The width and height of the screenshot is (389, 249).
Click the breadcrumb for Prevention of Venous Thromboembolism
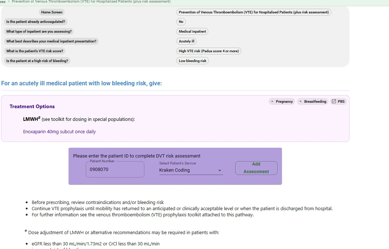click(x=91, y=1)
